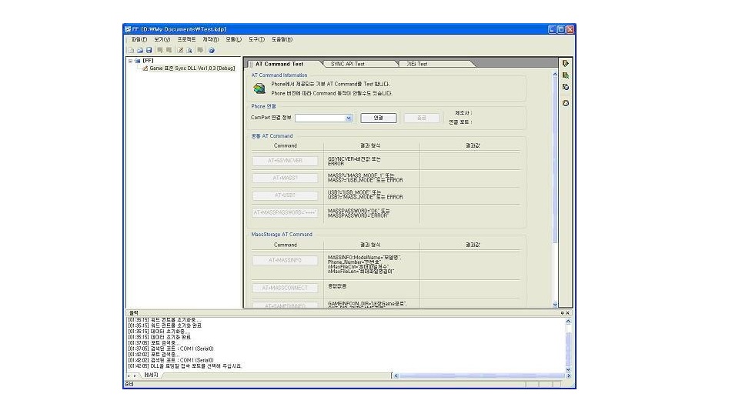Click the AT+MASS? command button
This screenshot has width=752, height=407.
[x=285, y=178]
